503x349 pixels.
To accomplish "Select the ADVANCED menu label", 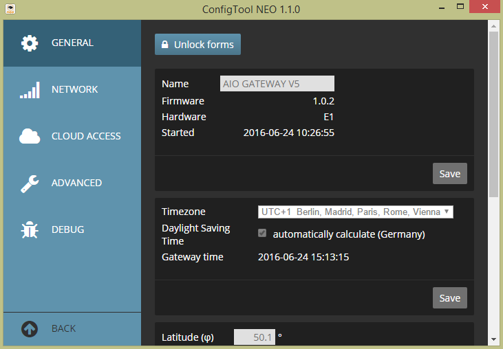I will point(76,183).
